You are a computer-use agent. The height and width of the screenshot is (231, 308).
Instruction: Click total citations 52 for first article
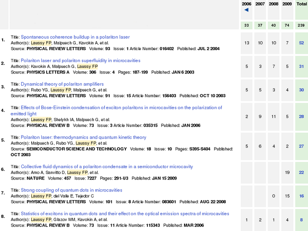click(x=301, y=43)
